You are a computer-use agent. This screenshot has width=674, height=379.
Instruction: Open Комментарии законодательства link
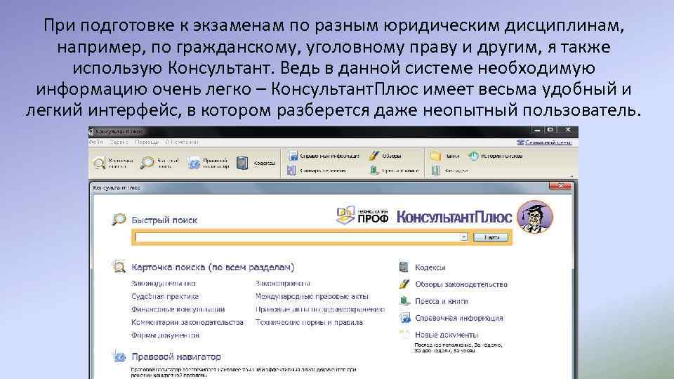click(x=187, y=322)
